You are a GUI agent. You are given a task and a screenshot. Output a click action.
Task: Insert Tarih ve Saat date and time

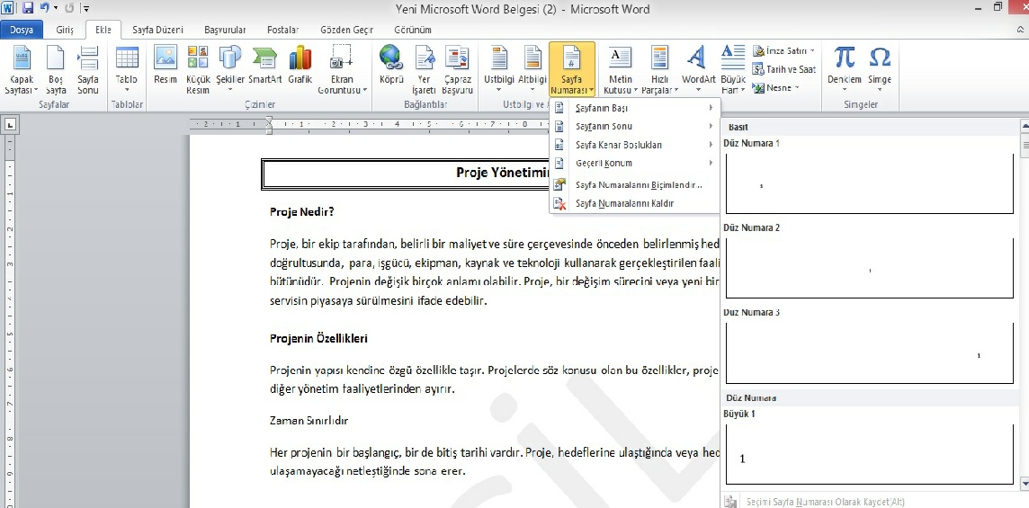pyautogui.click(x=783, y=69)
